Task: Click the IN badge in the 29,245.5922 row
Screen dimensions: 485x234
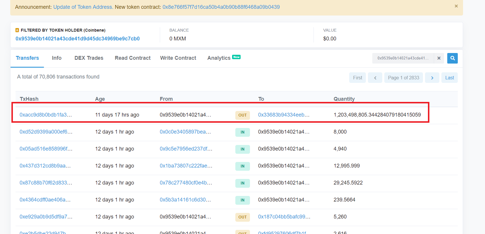Action: pyautogui.click(x=243, y=183)
